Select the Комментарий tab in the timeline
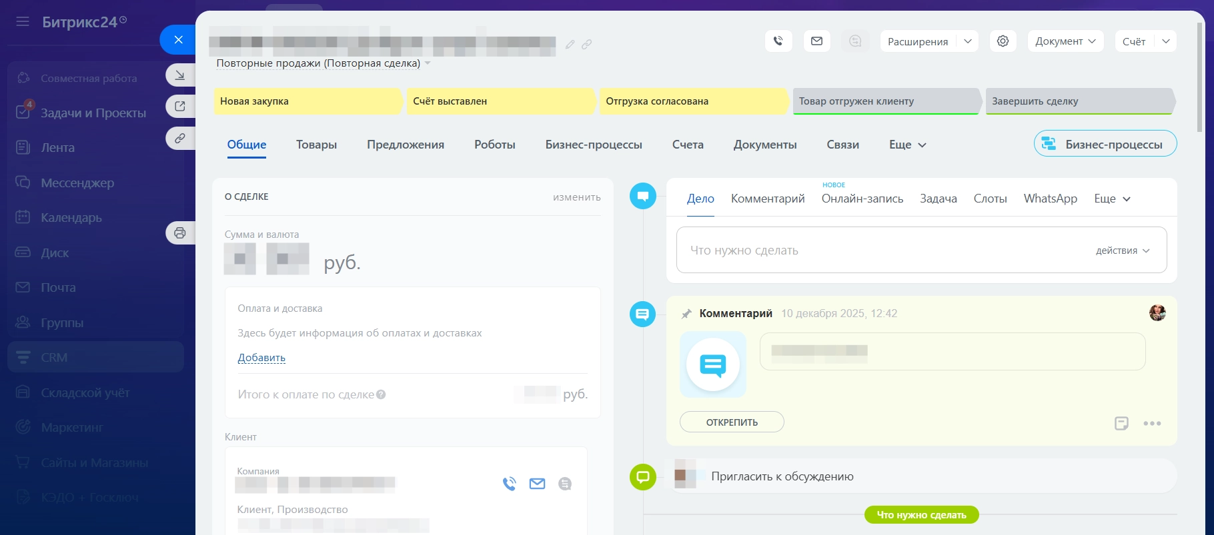 (x=768, y=199)
